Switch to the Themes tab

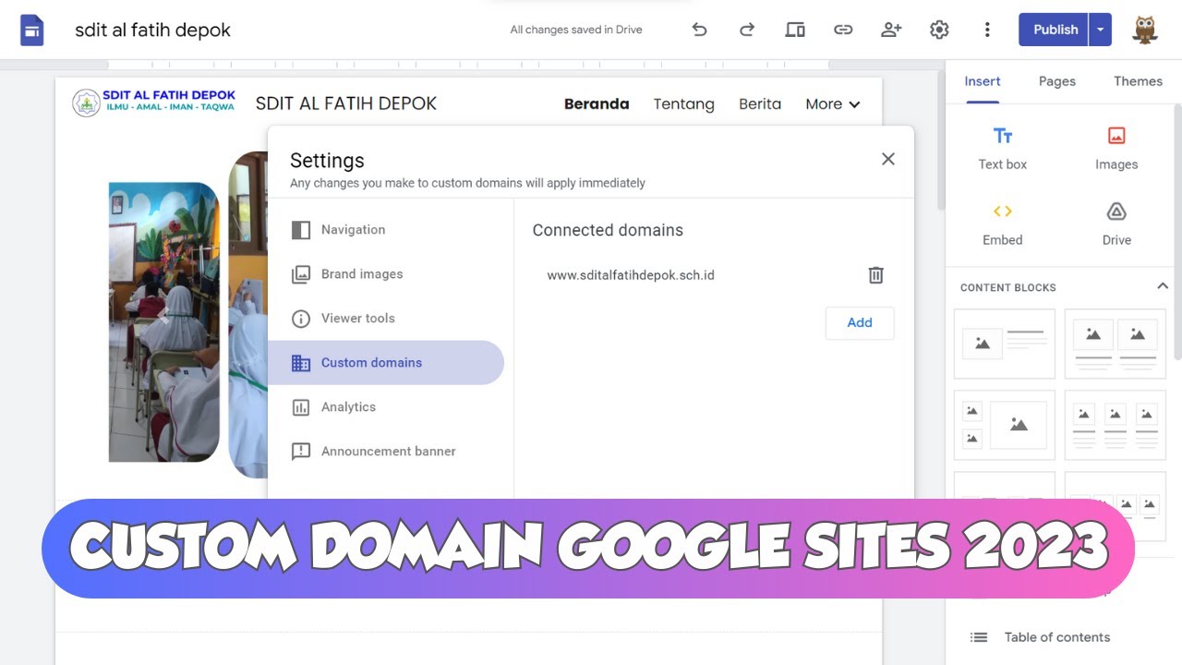[1138, 81]
